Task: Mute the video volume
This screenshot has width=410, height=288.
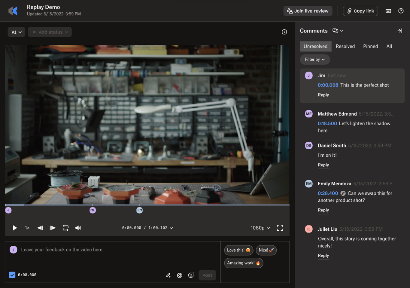Action: pyautogui.click(x=78, y=228)
